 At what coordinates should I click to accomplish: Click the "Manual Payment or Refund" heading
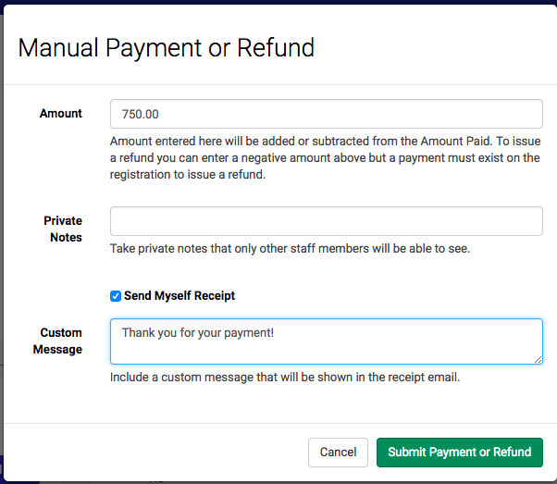click(167, 48)
